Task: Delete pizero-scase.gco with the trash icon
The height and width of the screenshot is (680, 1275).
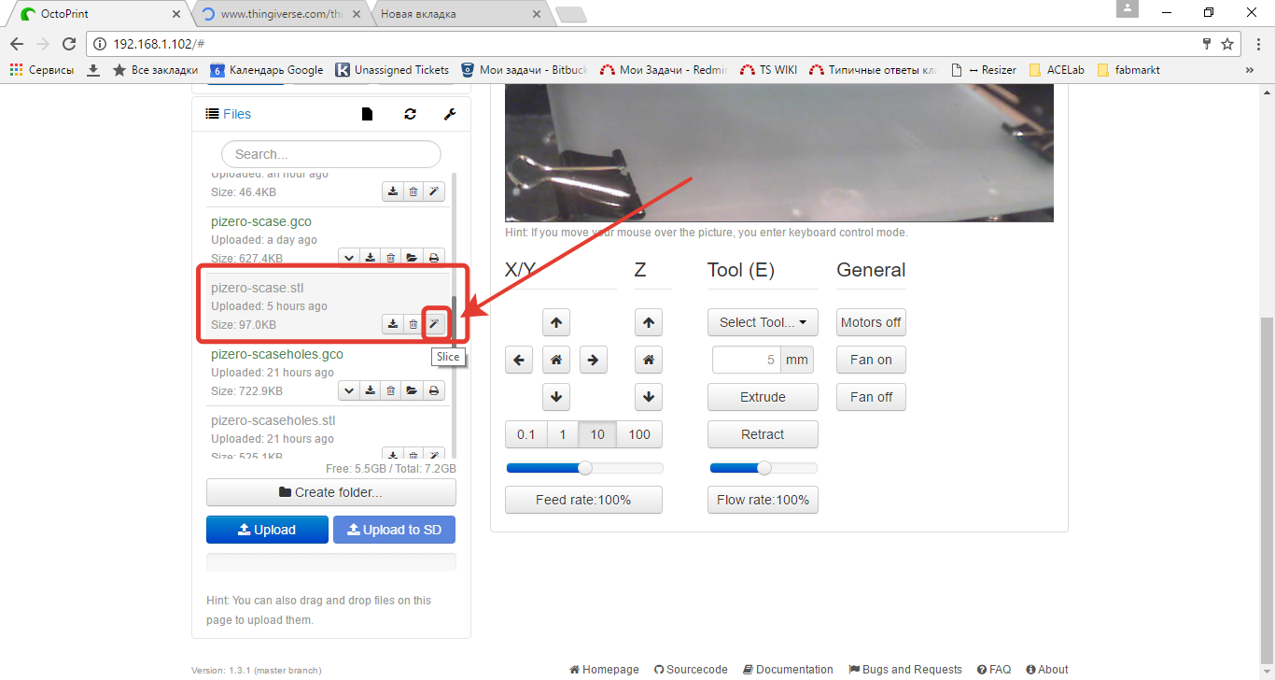Action: tap(391, 258)
